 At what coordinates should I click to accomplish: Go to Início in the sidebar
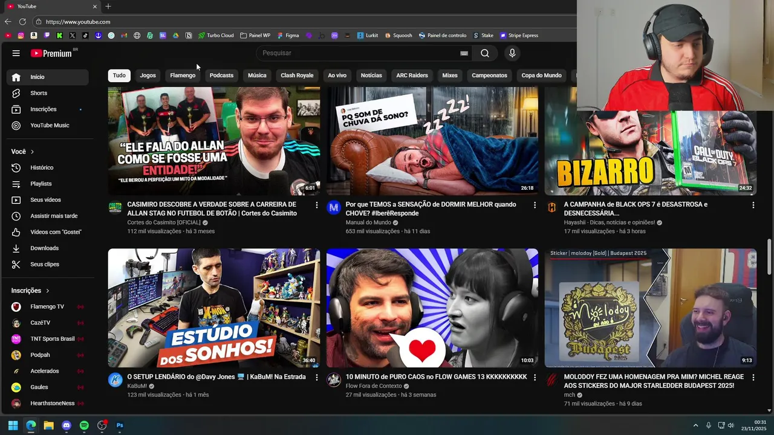pos(48,77)
